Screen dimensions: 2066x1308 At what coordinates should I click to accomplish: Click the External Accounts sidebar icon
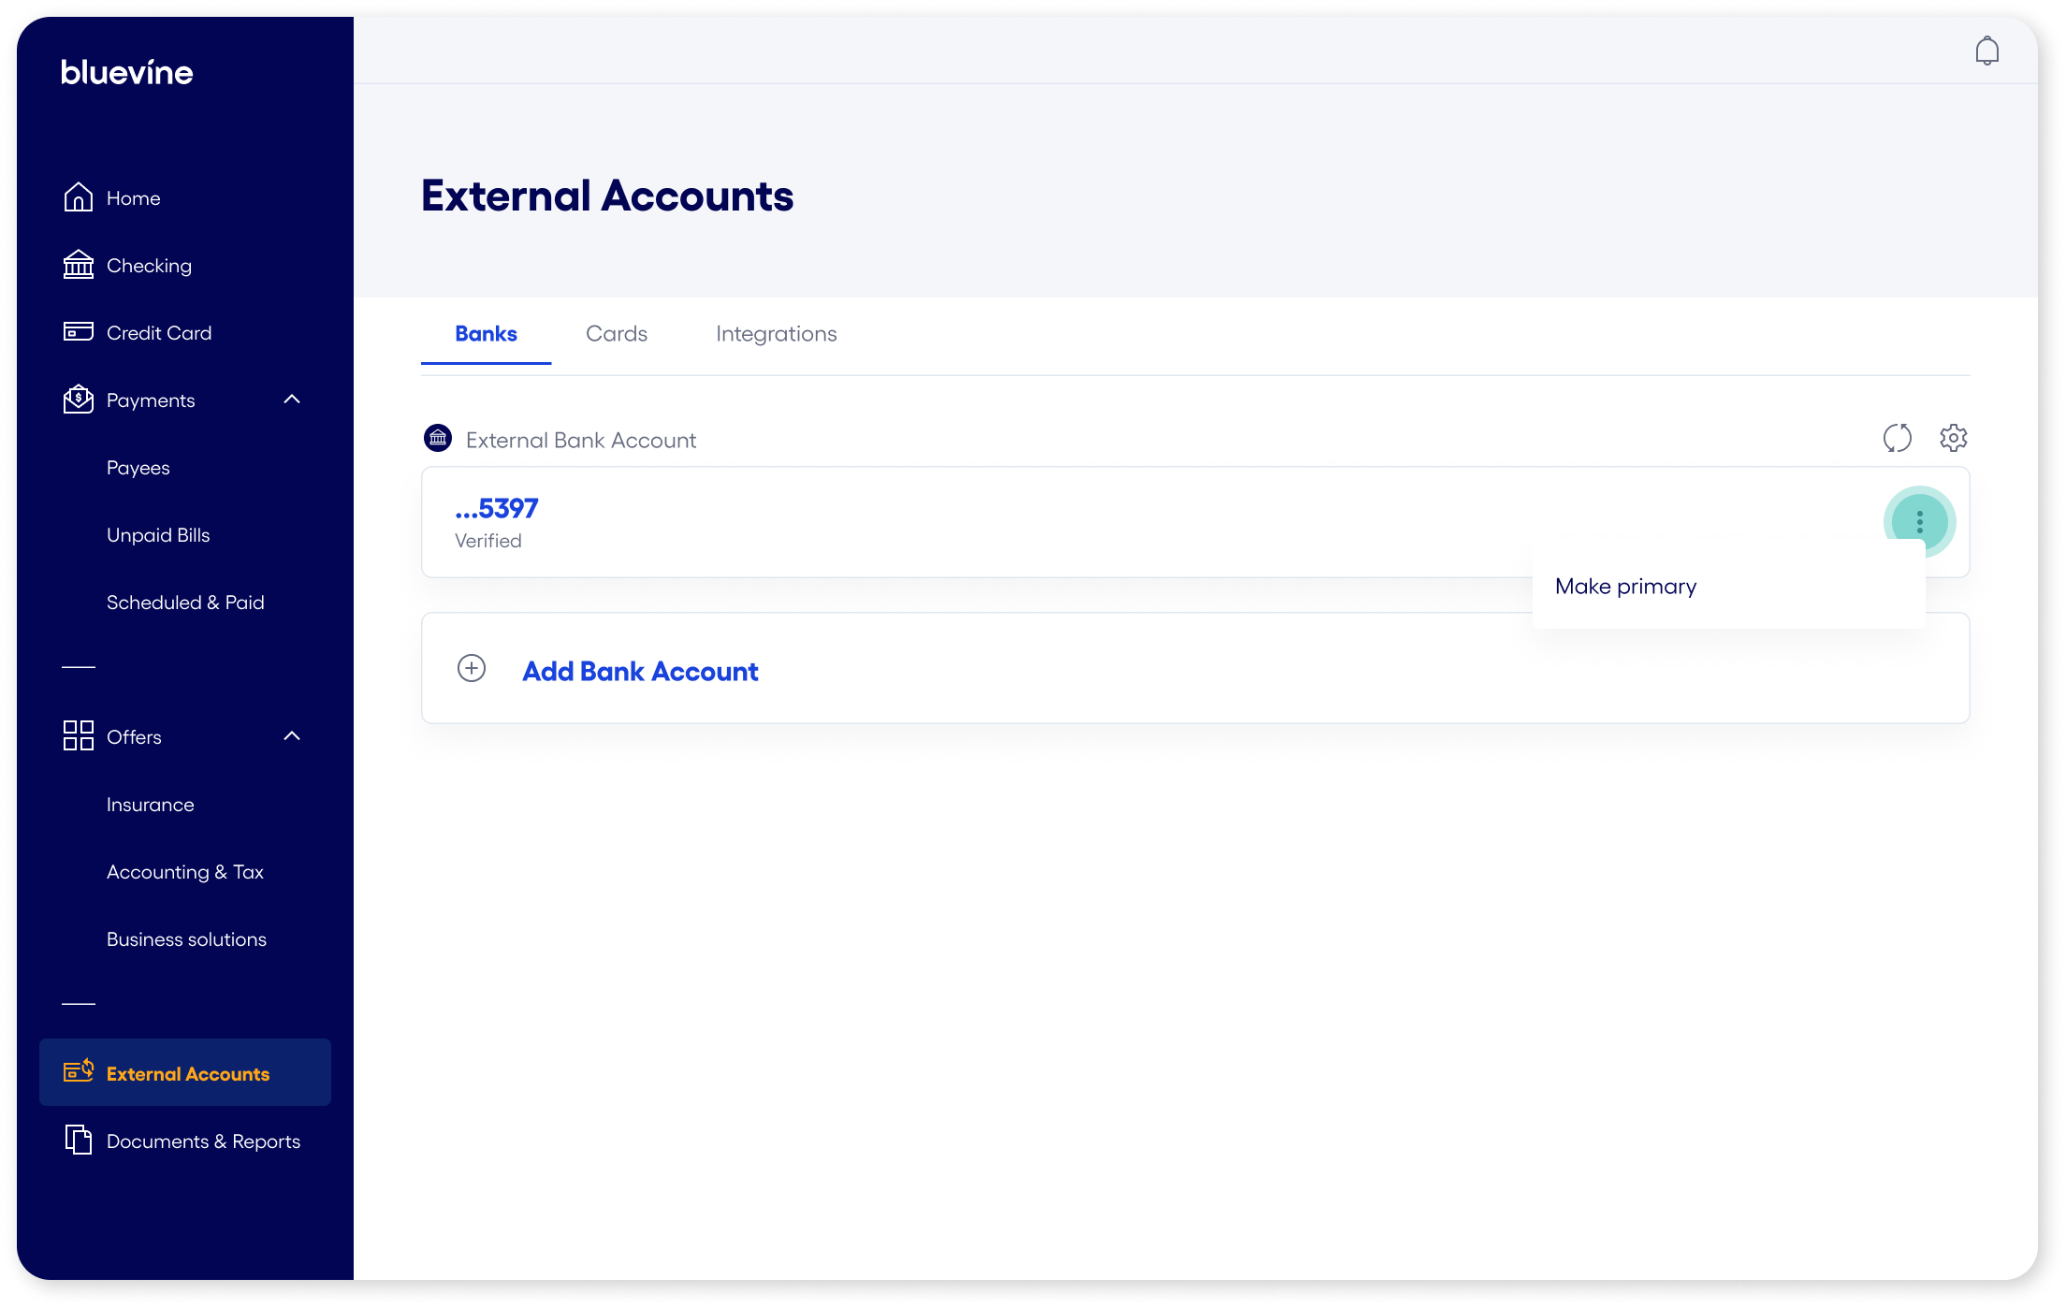click(x=79, y=1072)
